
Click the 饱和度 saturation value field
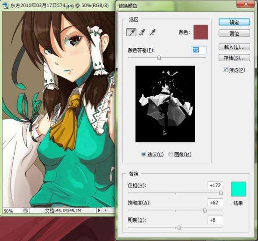pos(215,203)
